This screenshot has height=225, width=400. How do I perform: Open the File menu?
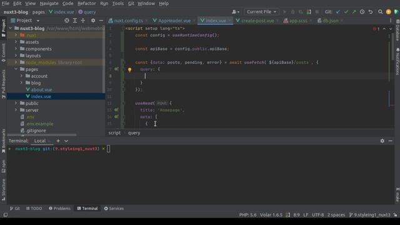[x=6, y=4]
